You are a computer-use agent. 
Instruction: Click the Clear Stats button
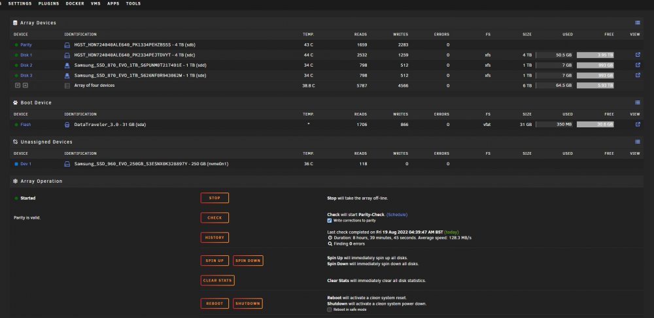point(217,281)
